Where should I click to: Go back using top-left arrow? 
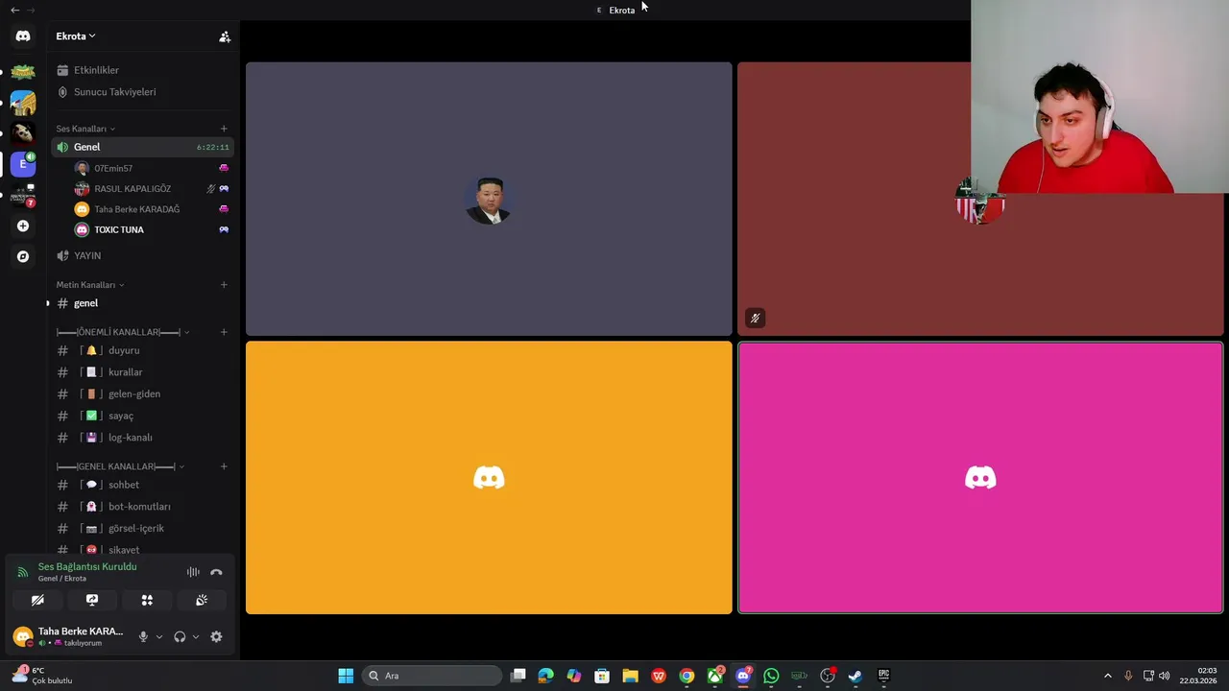[x=14, y=10]
